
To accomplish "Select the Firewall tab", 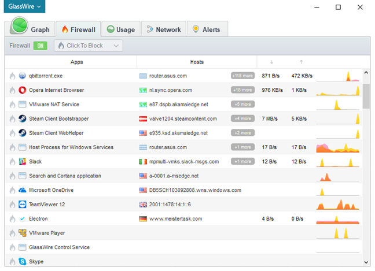I will pos(78,29).
